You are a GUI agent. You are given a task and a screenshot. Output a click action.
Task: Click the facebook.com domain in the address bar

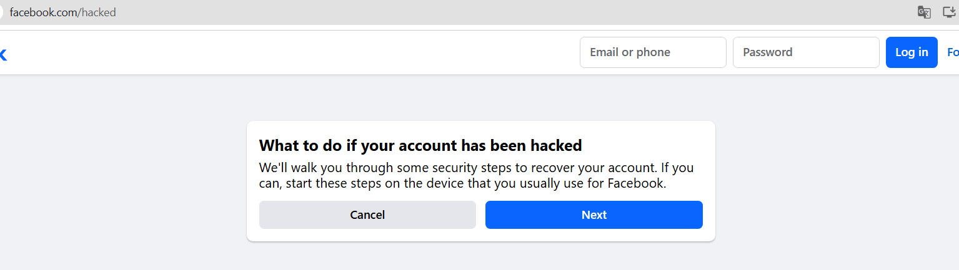tap(43, 12)
